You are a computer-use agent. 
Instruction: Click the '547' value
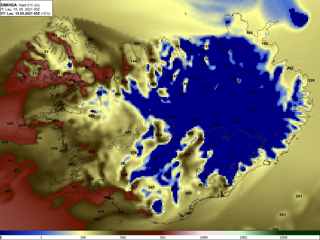(x=74, y=187)
